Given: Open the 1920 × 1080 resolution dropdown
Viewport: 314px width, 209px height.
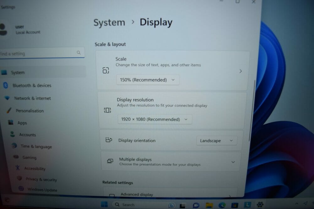Looking at the screenshot, I should click(x=154, y=119).
